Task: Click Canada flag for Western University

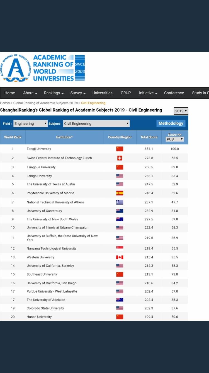Action: (x=120, y=257)
